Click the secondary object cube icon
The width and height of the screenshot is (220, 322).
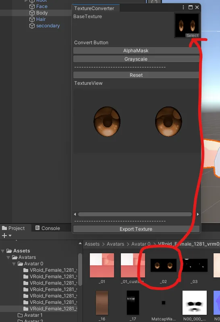pos(32,26)
